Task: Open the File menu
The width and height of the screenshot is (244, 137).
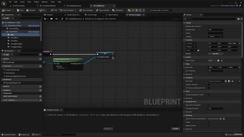Action: click(10, 2)
